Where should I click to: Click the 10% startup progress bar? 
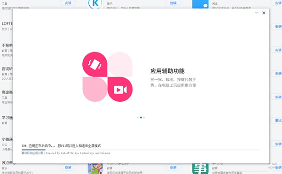[141, 150]
